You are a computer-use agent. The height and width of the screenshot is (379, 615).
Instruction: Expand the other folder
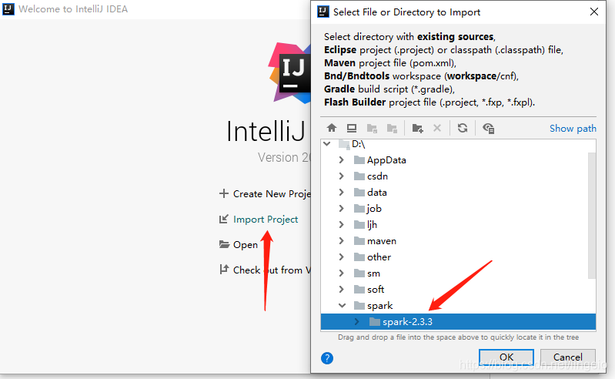(341, 257)
